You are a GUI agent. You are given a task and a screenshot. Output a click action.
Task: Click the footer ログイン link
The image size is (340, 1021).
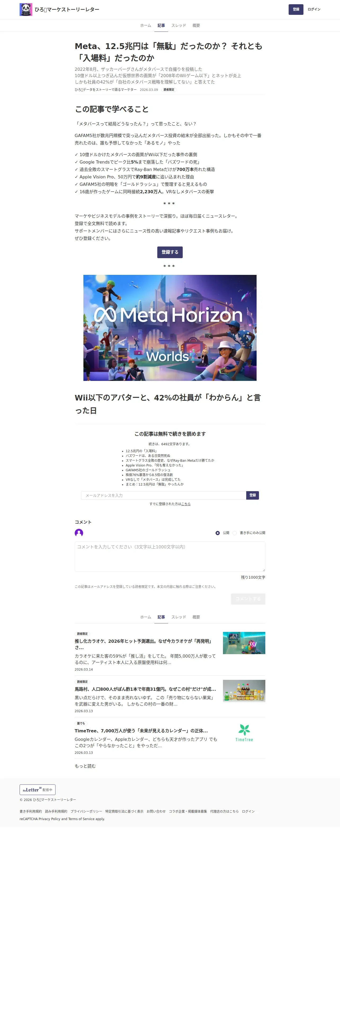click(x=248, y=811)
